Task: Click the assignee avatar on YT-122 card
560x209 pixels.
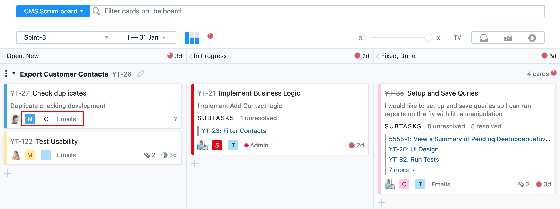Action: 16,155
